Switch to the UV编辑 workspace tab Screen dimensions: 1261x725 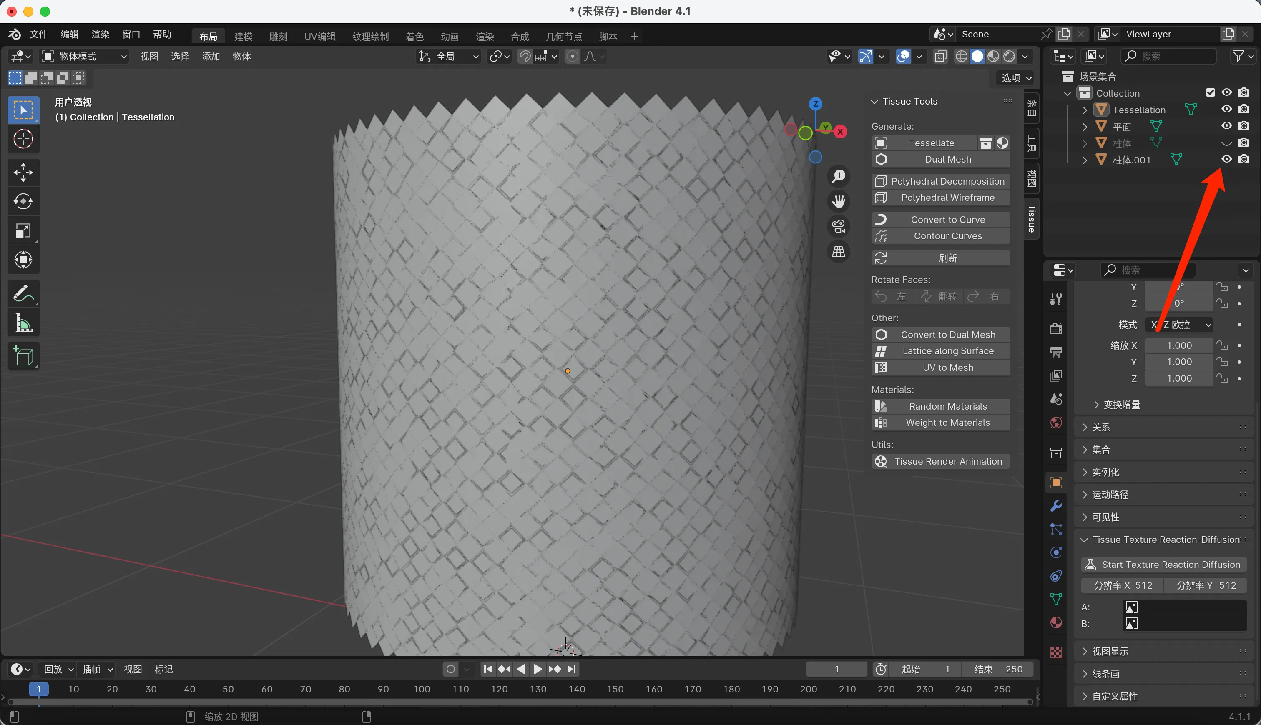[x=319, y=36]
